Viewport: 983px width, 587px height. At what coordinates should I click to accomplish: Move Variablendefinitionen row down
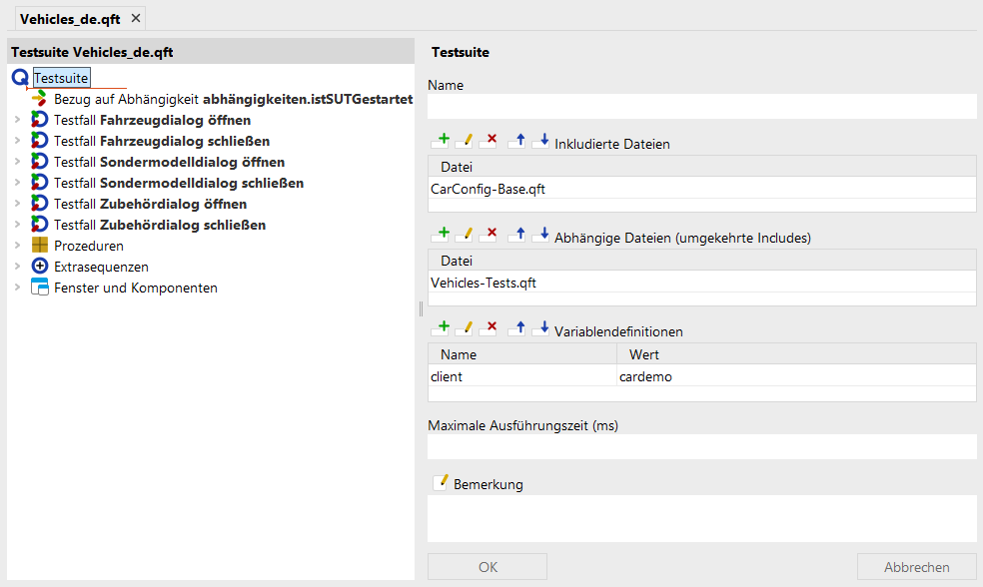coord(541,328)
